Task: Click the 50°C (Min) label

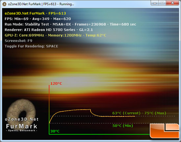Action: (x=123, y=126)
